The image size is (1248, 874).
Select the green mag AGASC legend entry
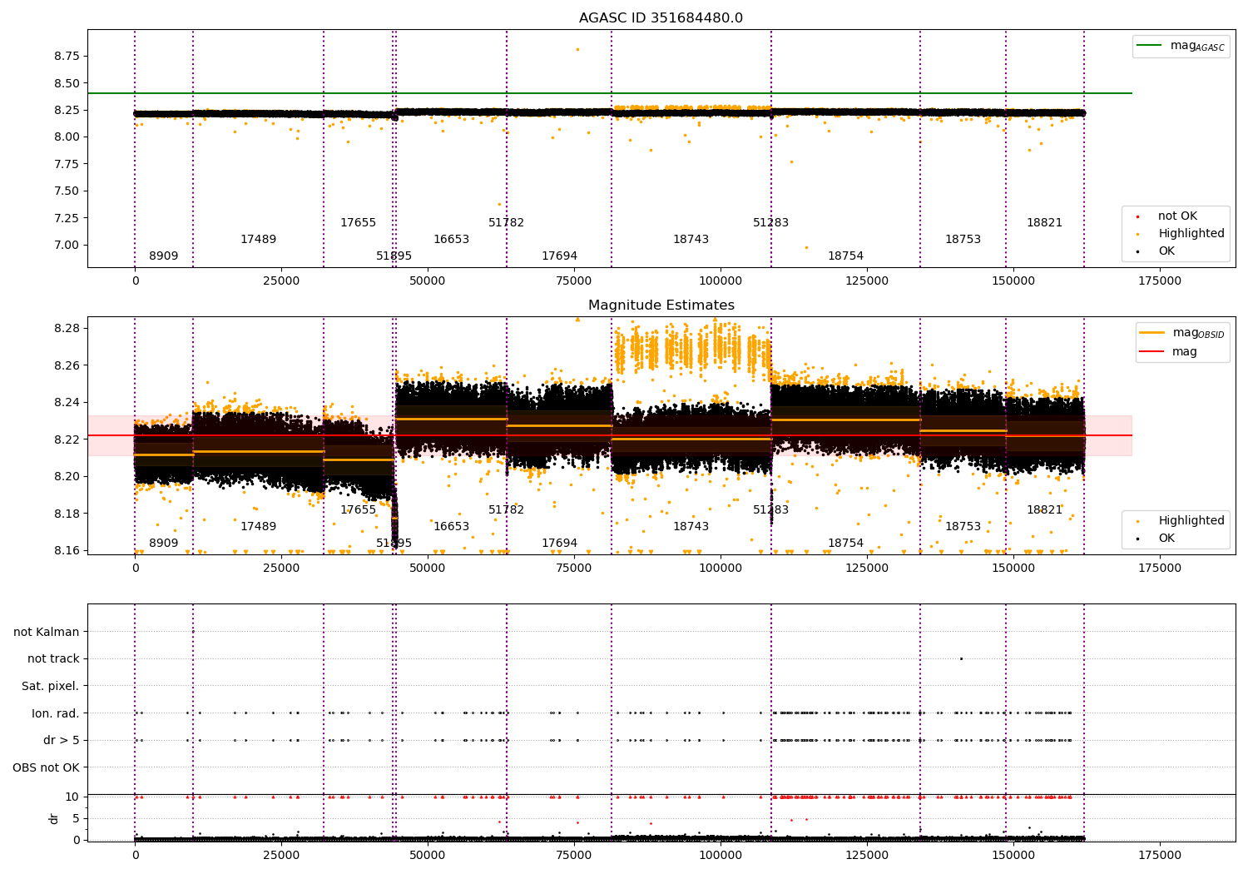pos(1181,47)
